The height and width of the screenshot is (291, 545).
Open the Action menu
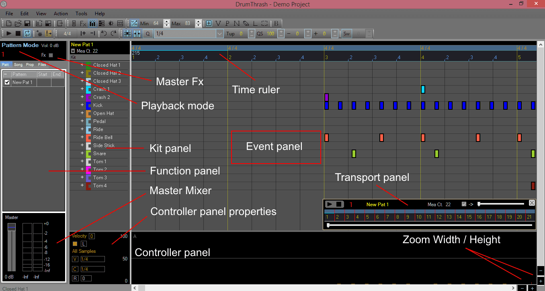pos(61,13)
